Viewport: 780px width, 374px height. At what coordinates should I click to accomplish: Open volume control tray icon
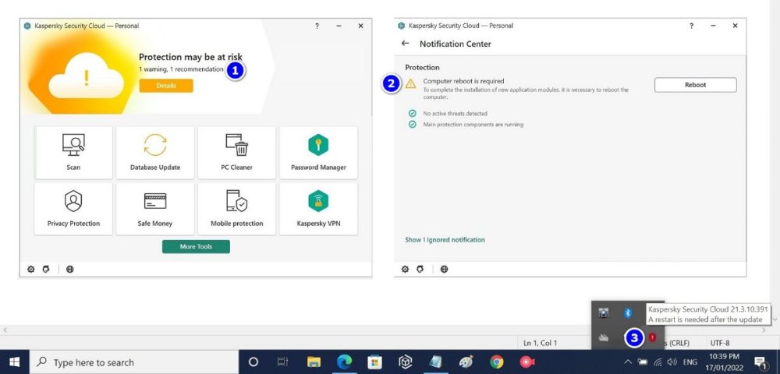[x=672, y=362]
